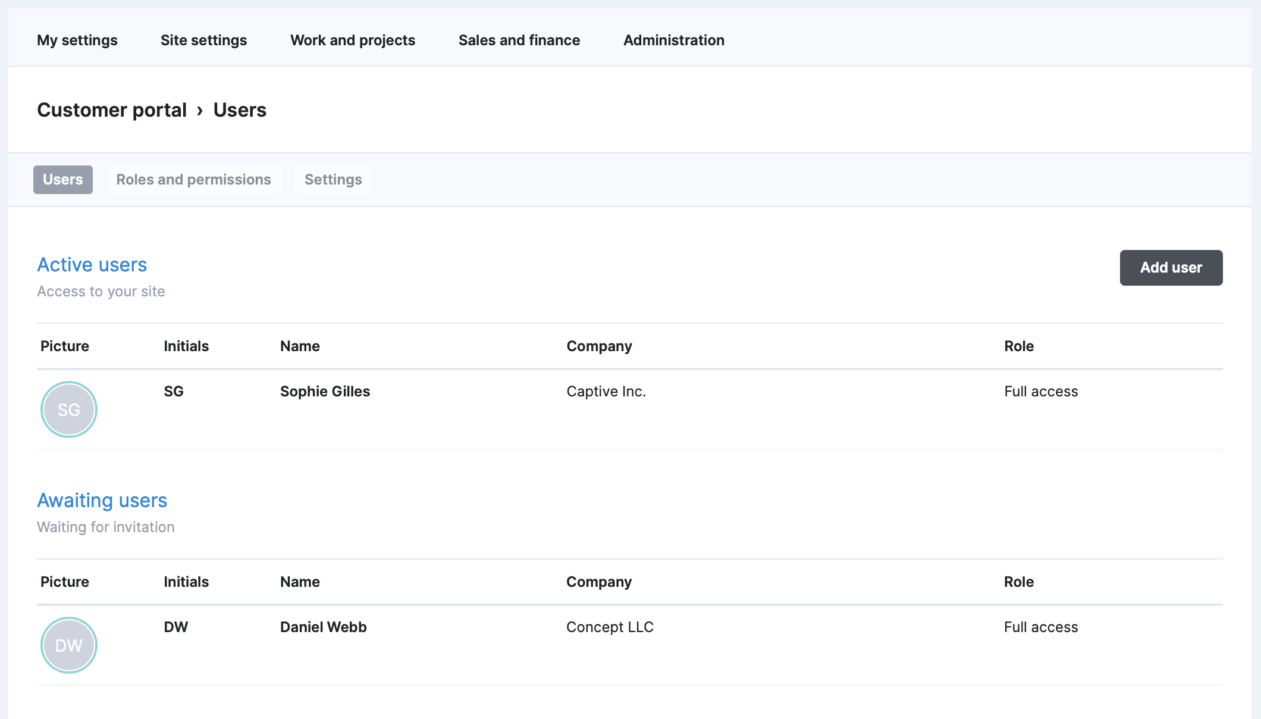Image resolution: width=1261 pixels, height=719 pixels.
Task: Click Company column header in Active users
Action: coord(599,346)
